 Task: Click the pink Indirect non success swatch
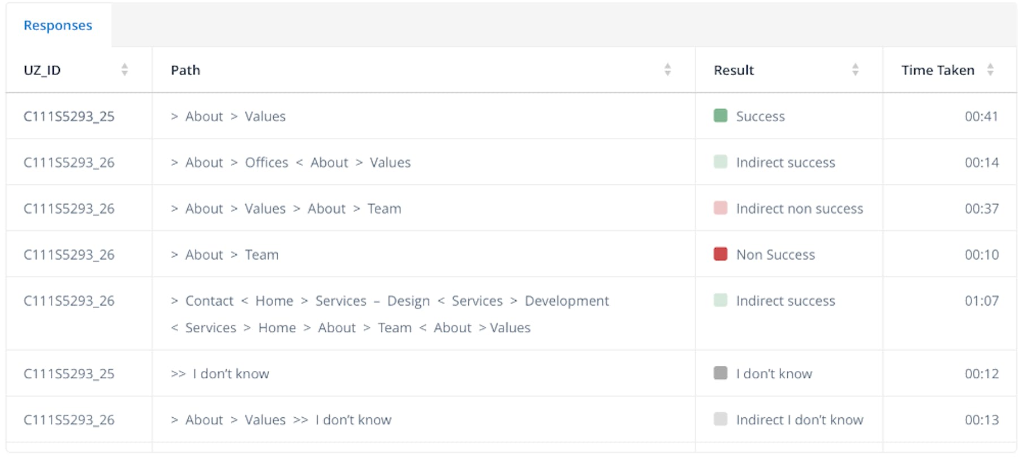point(721,208)
